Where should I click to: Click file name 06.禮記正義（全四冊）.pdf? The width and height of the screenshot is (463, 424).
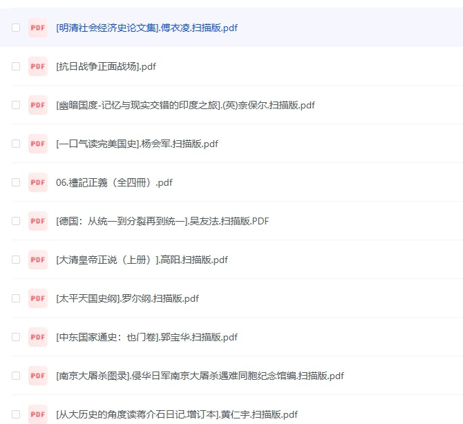tap(114, 182)
